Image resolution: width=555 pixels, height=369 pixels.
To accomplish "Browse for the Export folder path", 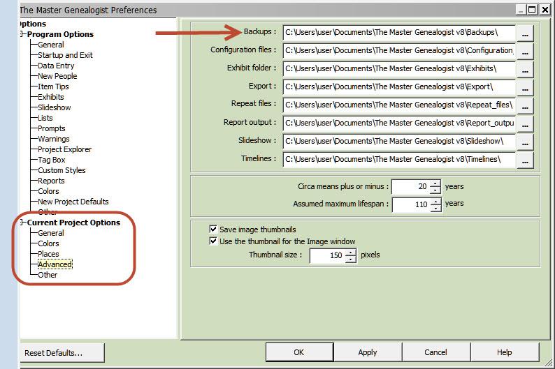I will 525,88.
